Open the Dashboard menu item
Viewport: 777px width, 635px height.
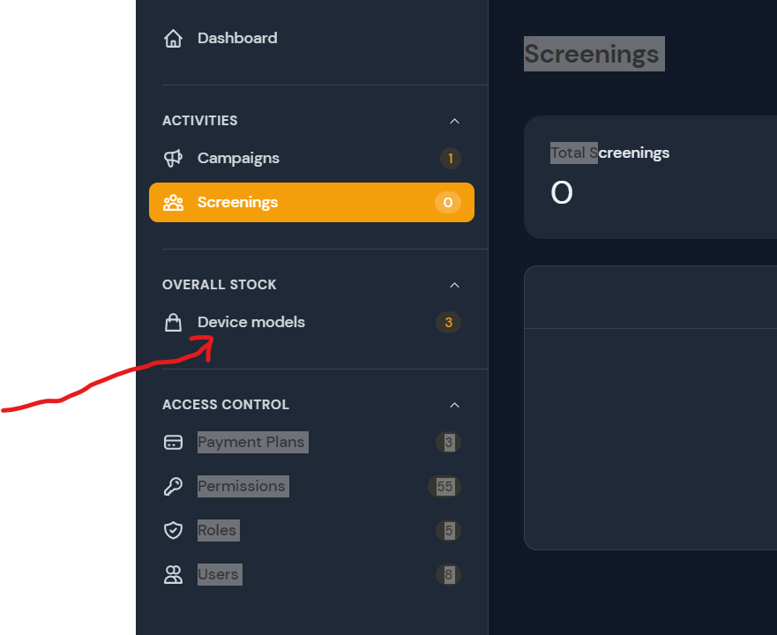237,39
